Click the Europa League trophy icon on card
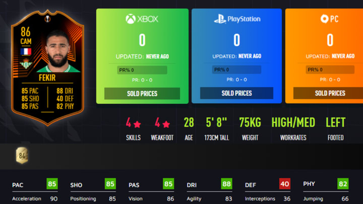Viewport: 363px width, 204px height. click(47, 19)
